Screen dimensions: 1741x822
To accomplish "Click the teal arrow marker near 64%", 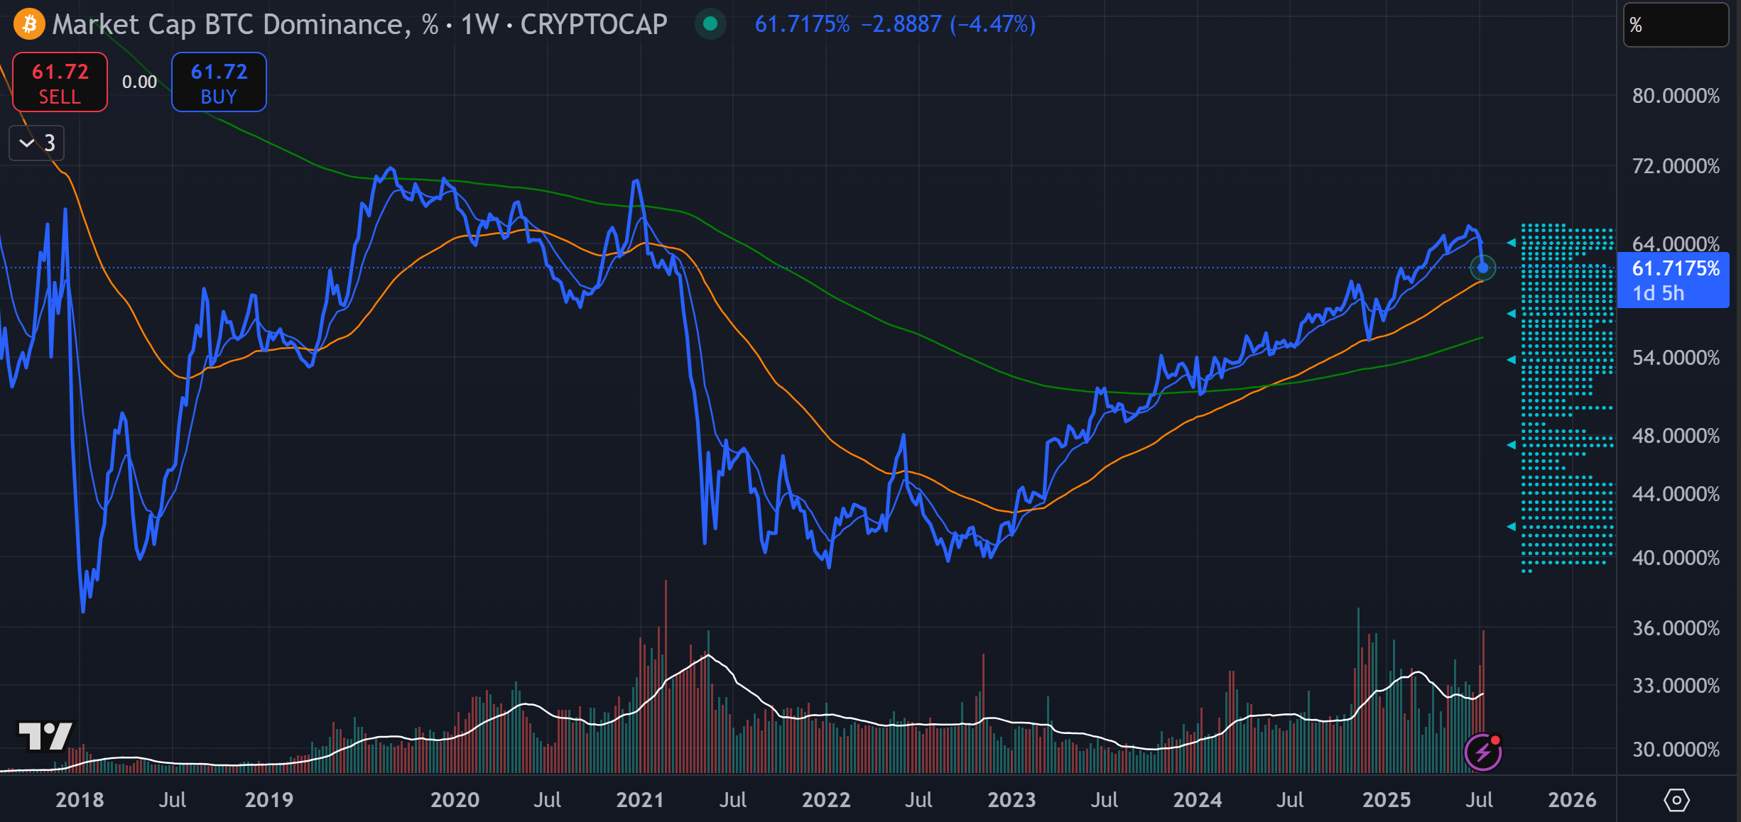I will (x=1512, y=243).
